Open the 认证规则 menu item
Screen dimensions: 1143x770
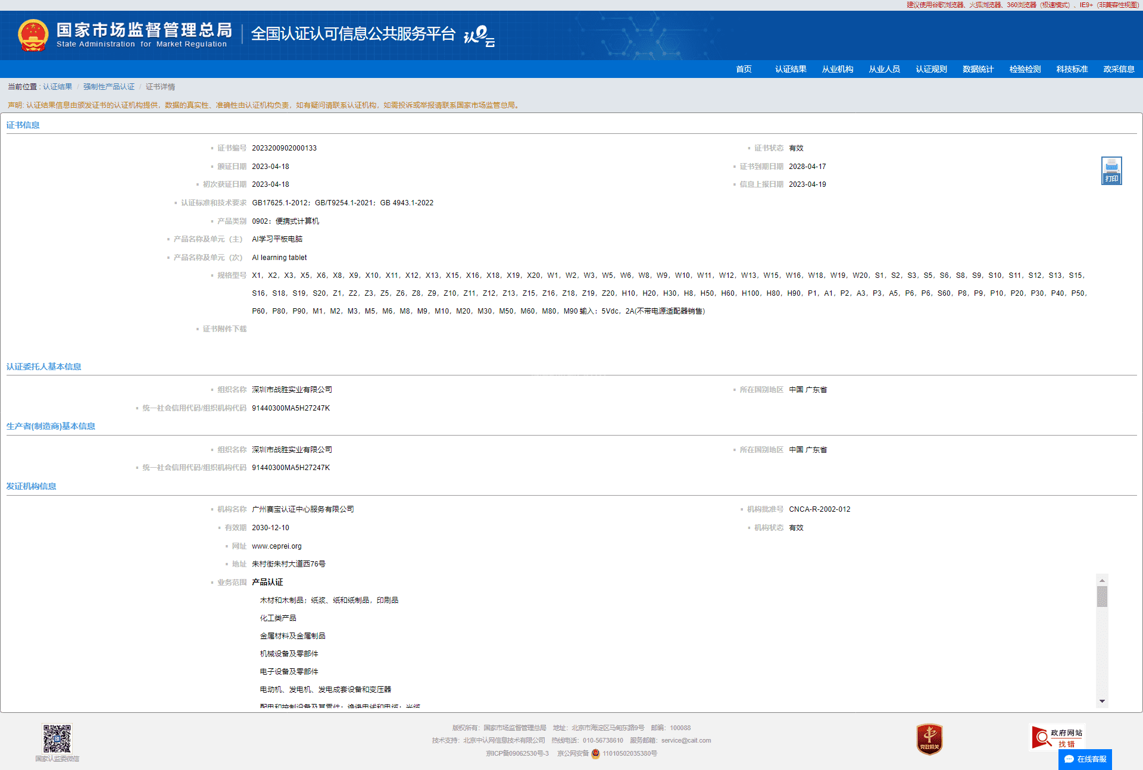(x=931, y=69)
